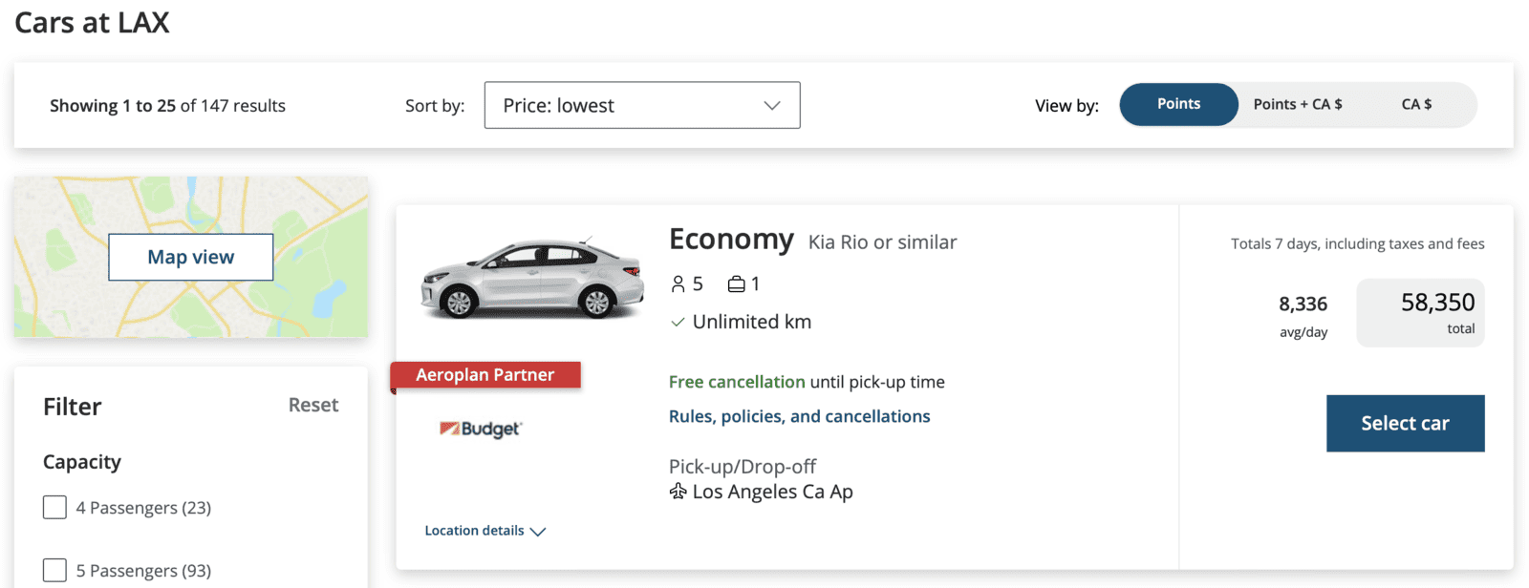Check the 5 Passengers filter box
The width and height of the screenshot is (1529, 588).
pyautogui.click(x=55, y=570)
